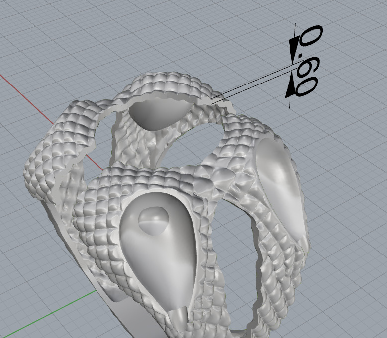Click the upper arrowhead of the 0.60 dimension

(294, 50)
